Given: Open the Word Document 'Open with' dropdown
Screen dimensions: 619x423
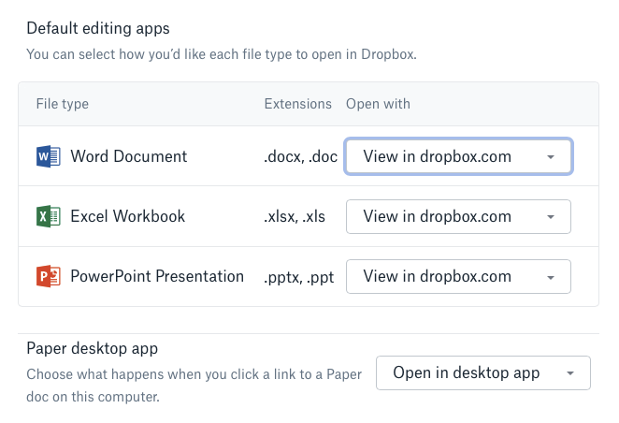Looking at the screenshot, I should [x=458, y=156].
